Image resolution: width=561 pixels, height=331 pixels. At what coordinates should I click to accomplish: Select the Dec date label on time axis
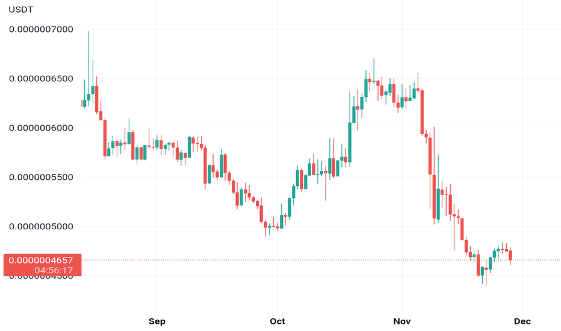(x=522, y=321)
